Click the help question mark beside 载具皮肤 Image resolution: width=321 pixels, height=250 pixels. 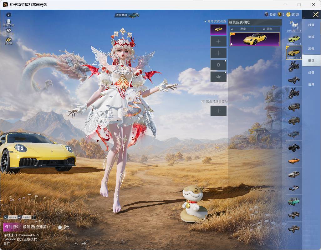click(249, 22)
